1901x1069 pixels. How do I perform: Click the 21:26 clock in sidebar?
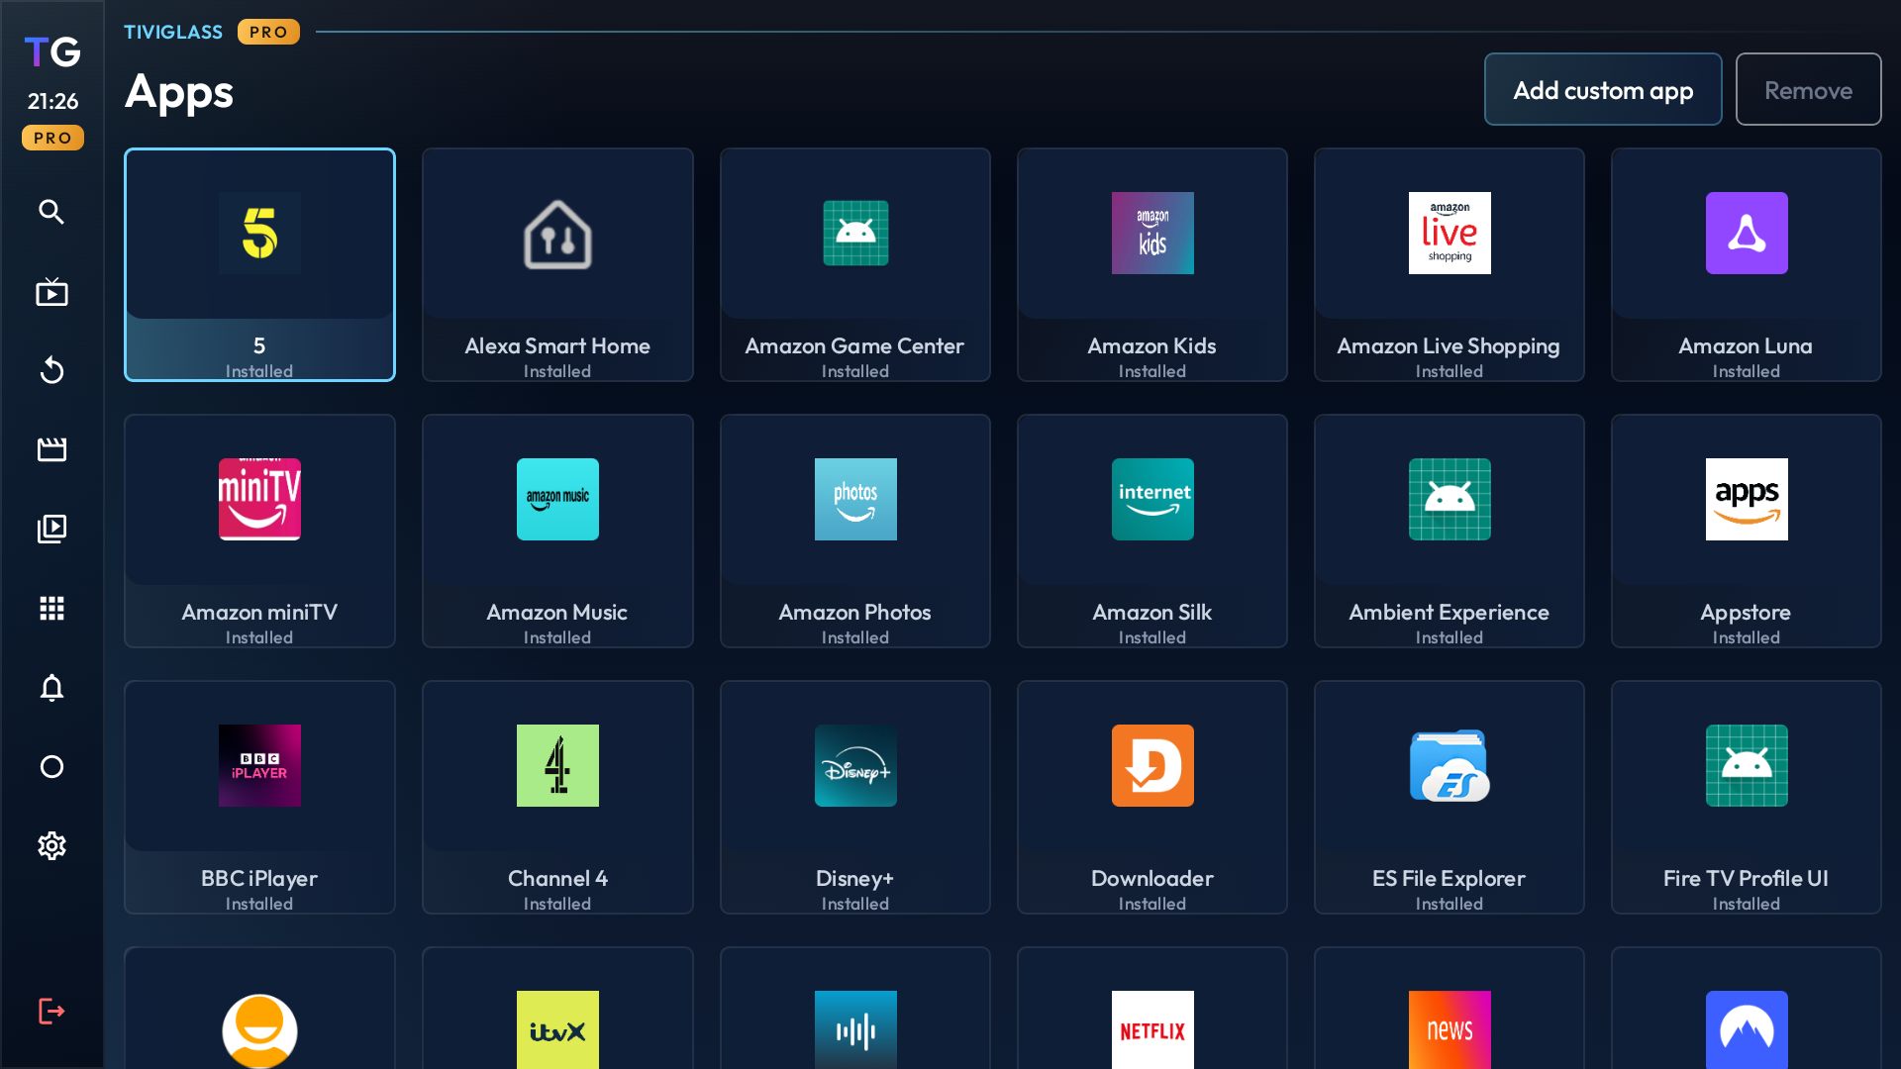pos(52,101)
